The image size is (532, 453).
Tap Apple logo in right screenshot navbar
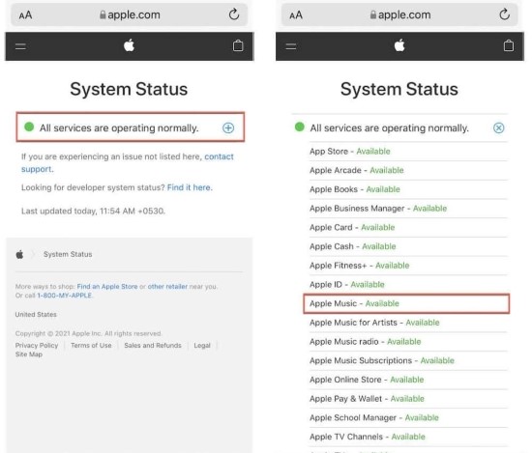click(x=399, y=45)
